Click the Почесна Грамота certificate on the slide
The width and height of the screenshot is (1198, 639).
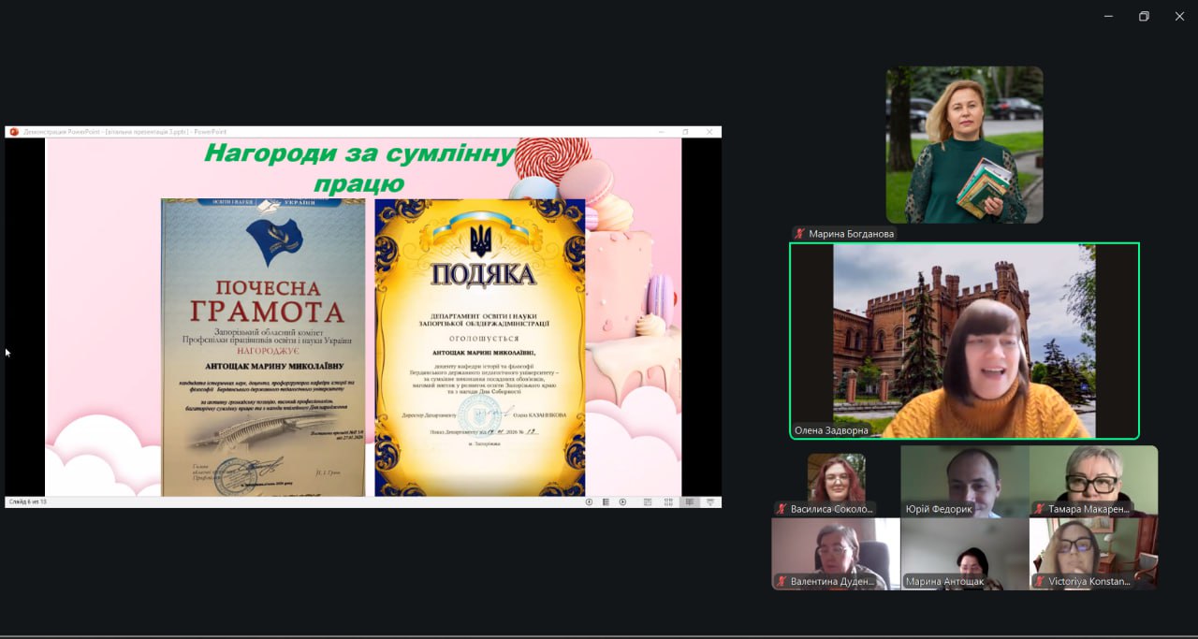[263, 346]
